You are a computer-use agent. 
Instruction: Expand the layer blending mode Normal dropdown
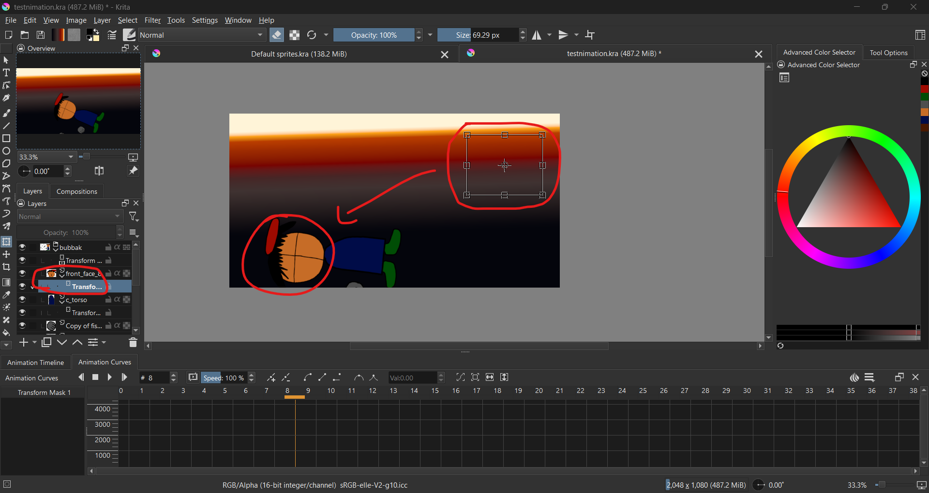point(70,217)
